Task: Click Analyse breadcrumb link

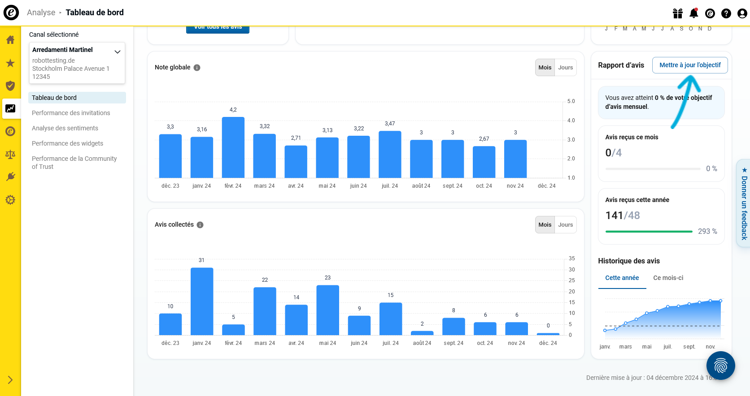Action: 41,13
